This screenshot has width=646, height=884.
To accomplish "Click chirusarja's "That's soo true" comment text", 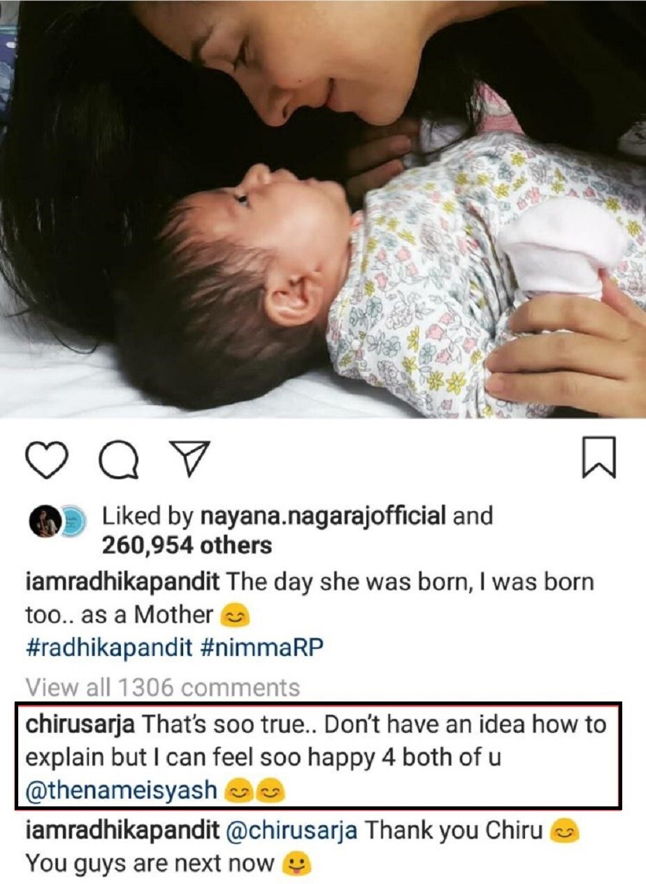I will pyautogui.click(x=371, y=725).
